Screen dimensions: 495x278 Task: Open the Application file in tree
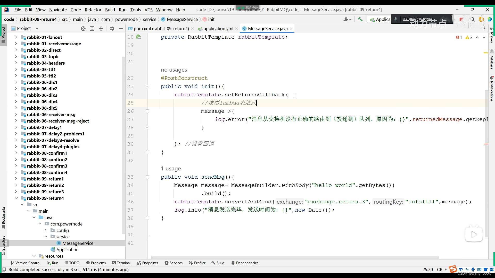[67, 250]
